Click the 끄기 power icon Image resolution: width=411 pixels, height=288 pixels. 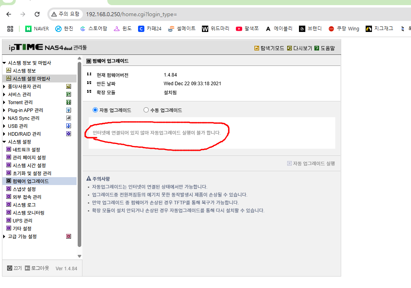pyautogui.click(x=10, y=268)
